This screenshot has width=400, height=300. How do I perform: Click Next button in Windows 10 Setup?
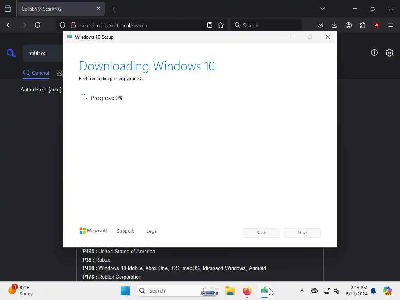point(302,233)
